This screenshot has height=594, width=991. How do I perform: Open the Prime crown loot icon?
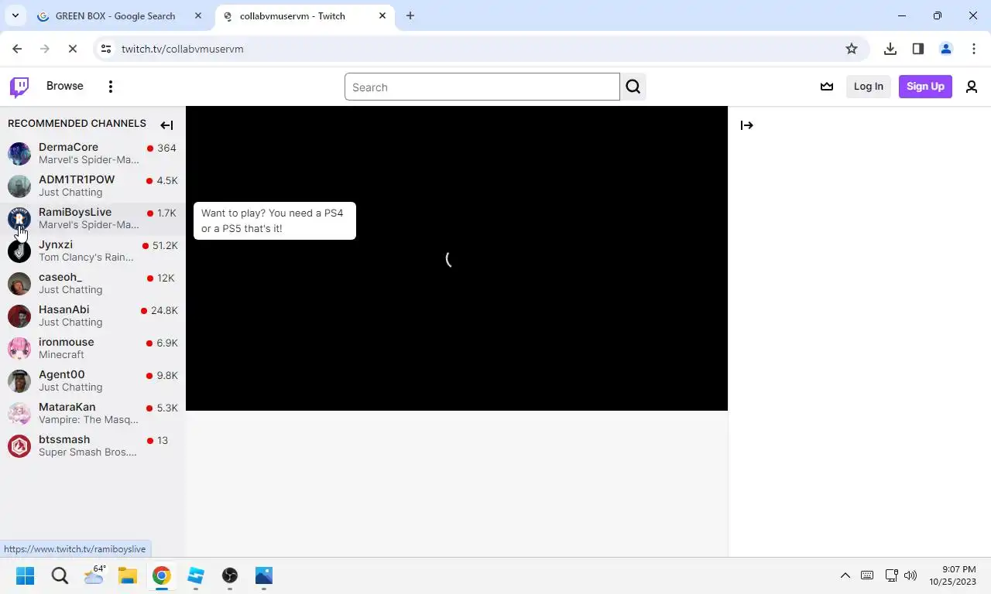point(827,87)
